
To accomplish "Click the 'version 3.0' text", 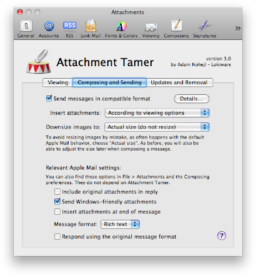I will pos(219,59).
